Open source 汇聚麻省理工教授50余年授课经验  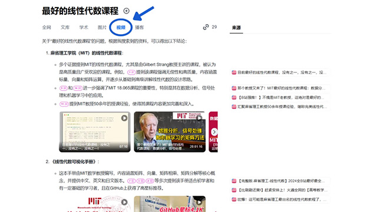279,107
